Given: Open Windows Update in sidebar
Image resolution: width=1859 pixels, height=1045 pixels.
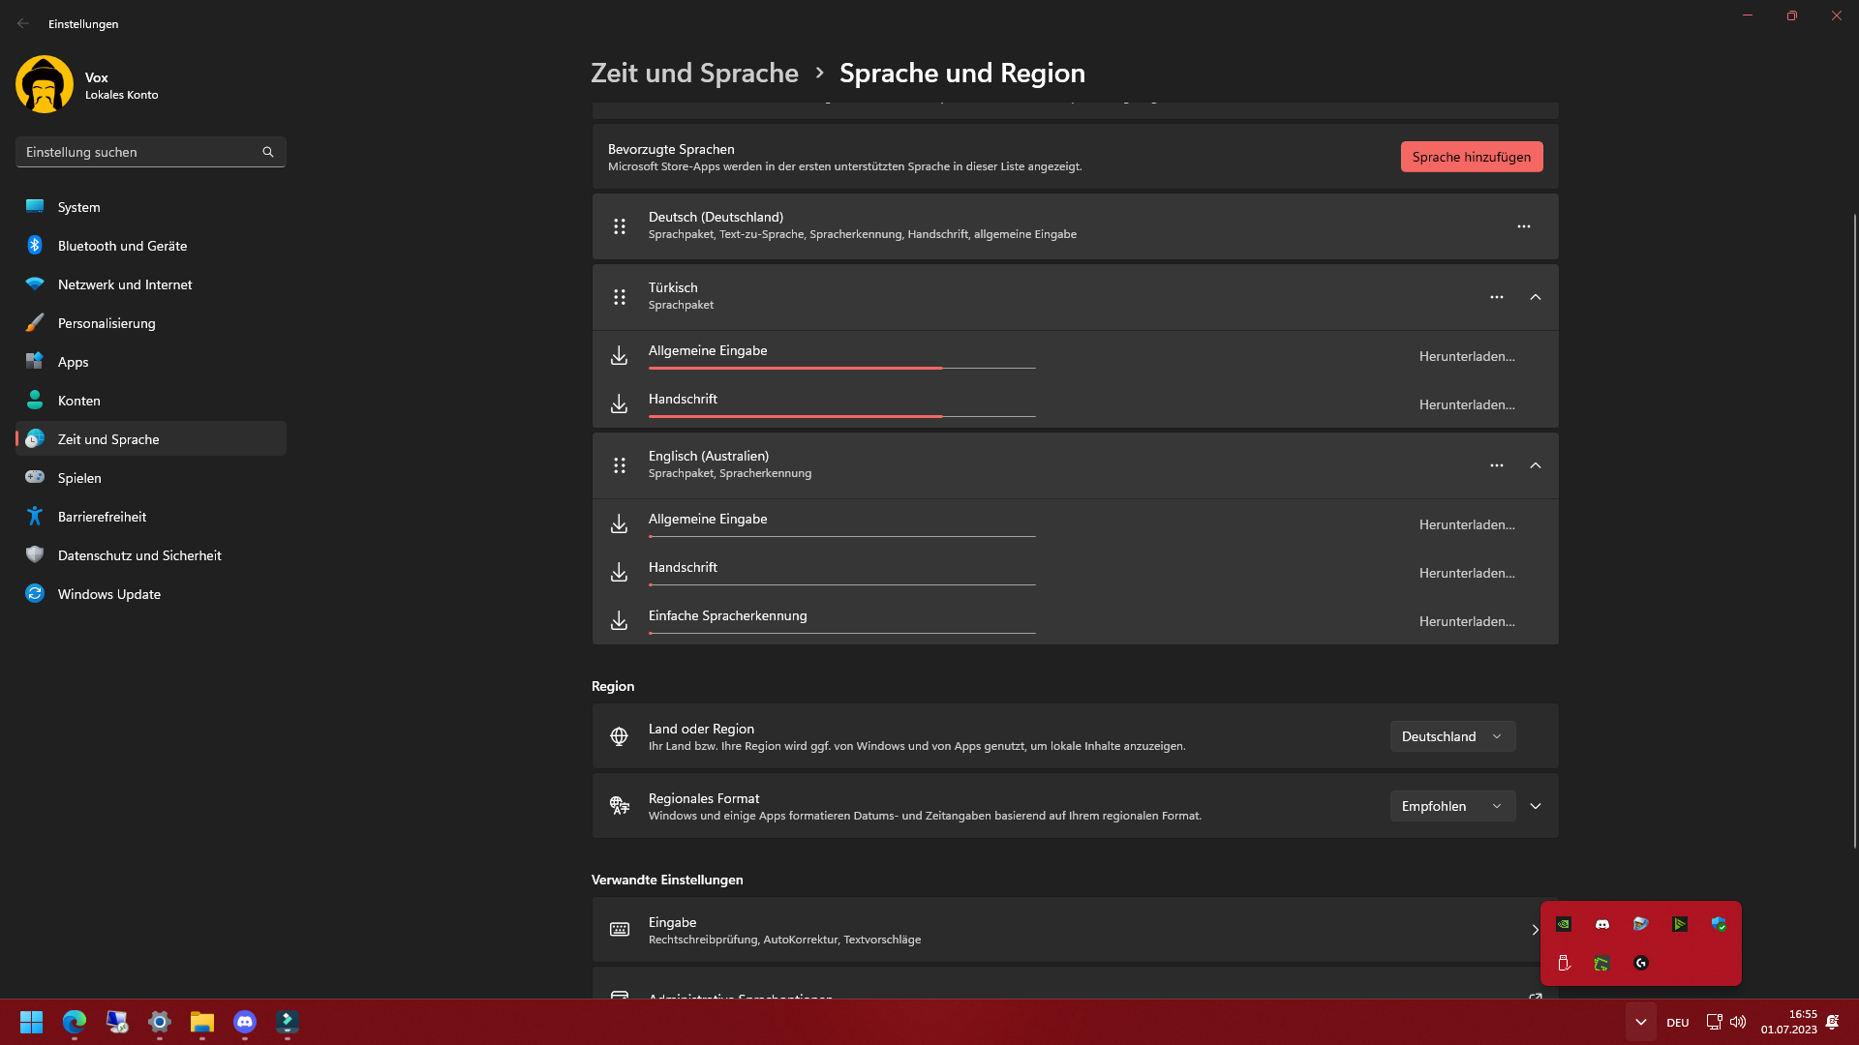Looking at the screenshot, I should click(108, 594).
